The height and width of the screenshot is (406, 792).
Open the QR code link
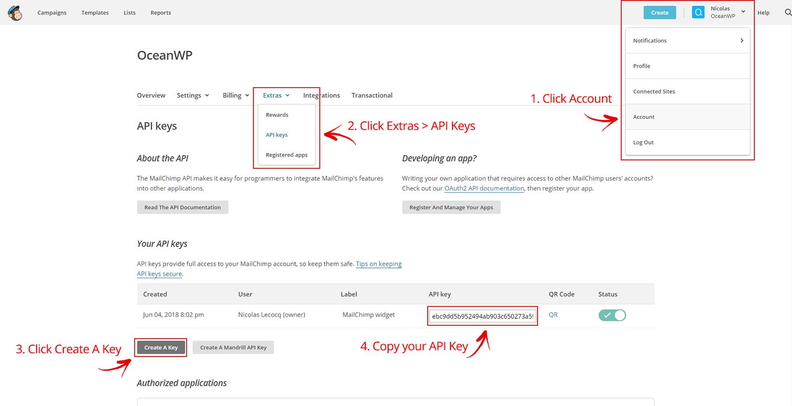[553, 315]
